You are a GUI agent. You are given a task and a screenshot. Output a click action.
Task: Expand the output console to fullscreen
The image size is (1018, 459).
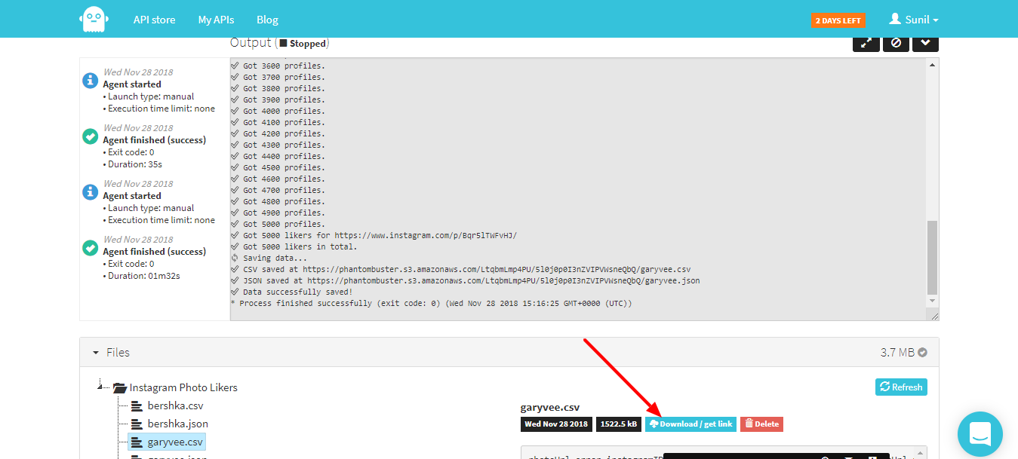(866, 43)
